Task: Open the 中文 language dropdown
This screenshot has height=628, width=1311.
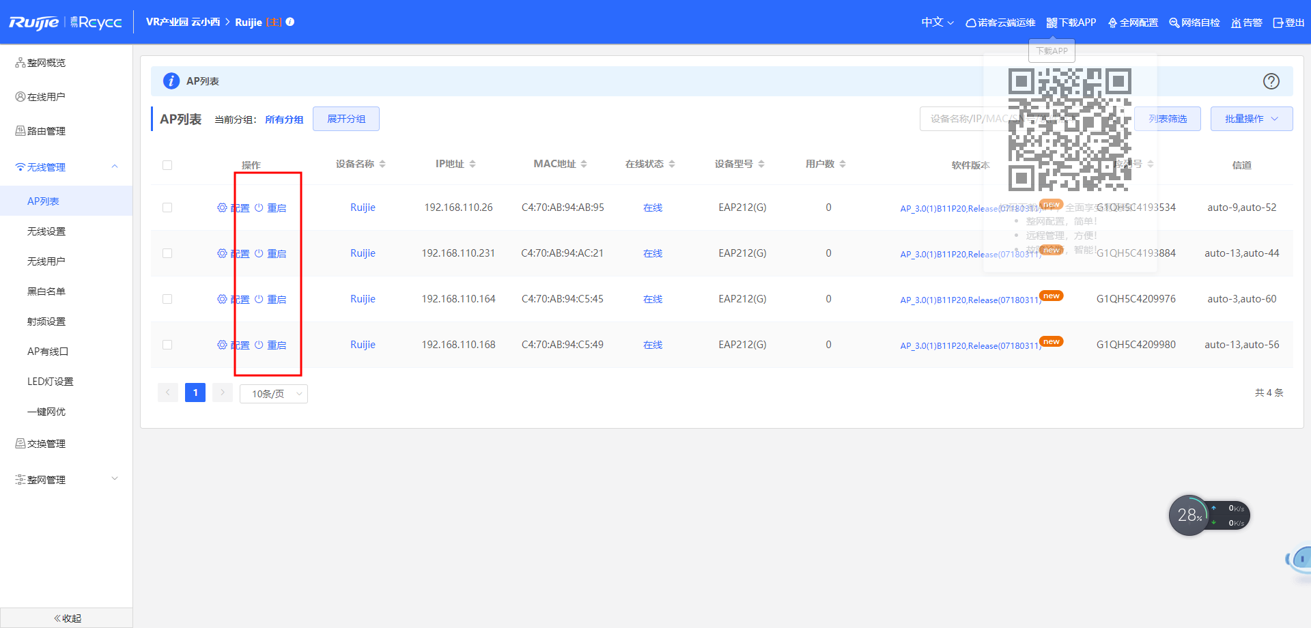Action: tap(937, 23)
